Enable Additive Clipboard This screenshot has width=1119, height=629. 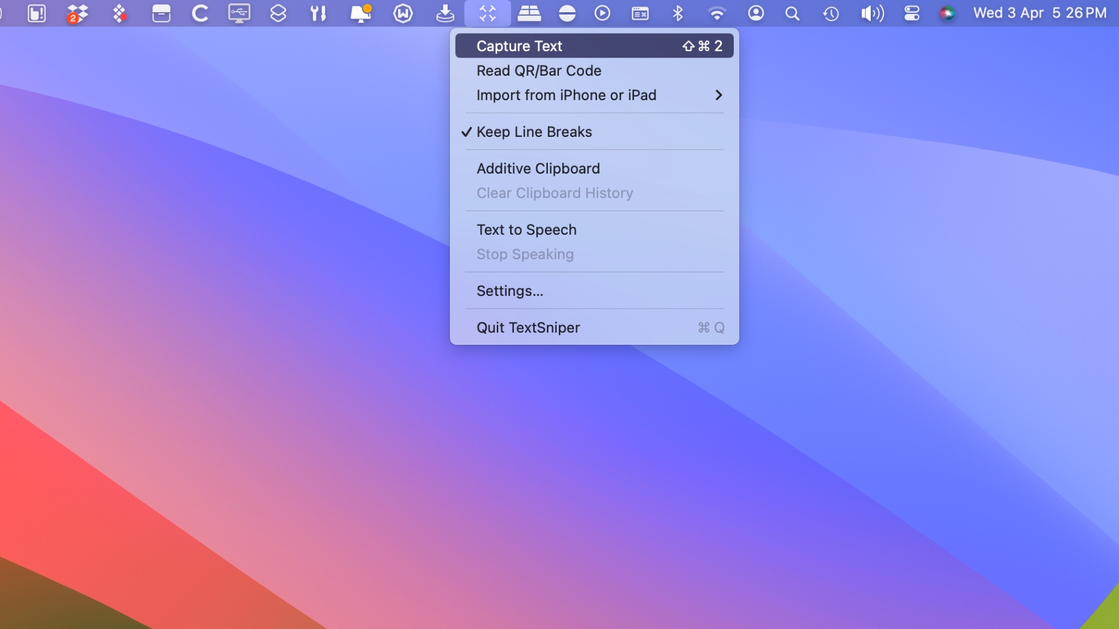[594, 168]
